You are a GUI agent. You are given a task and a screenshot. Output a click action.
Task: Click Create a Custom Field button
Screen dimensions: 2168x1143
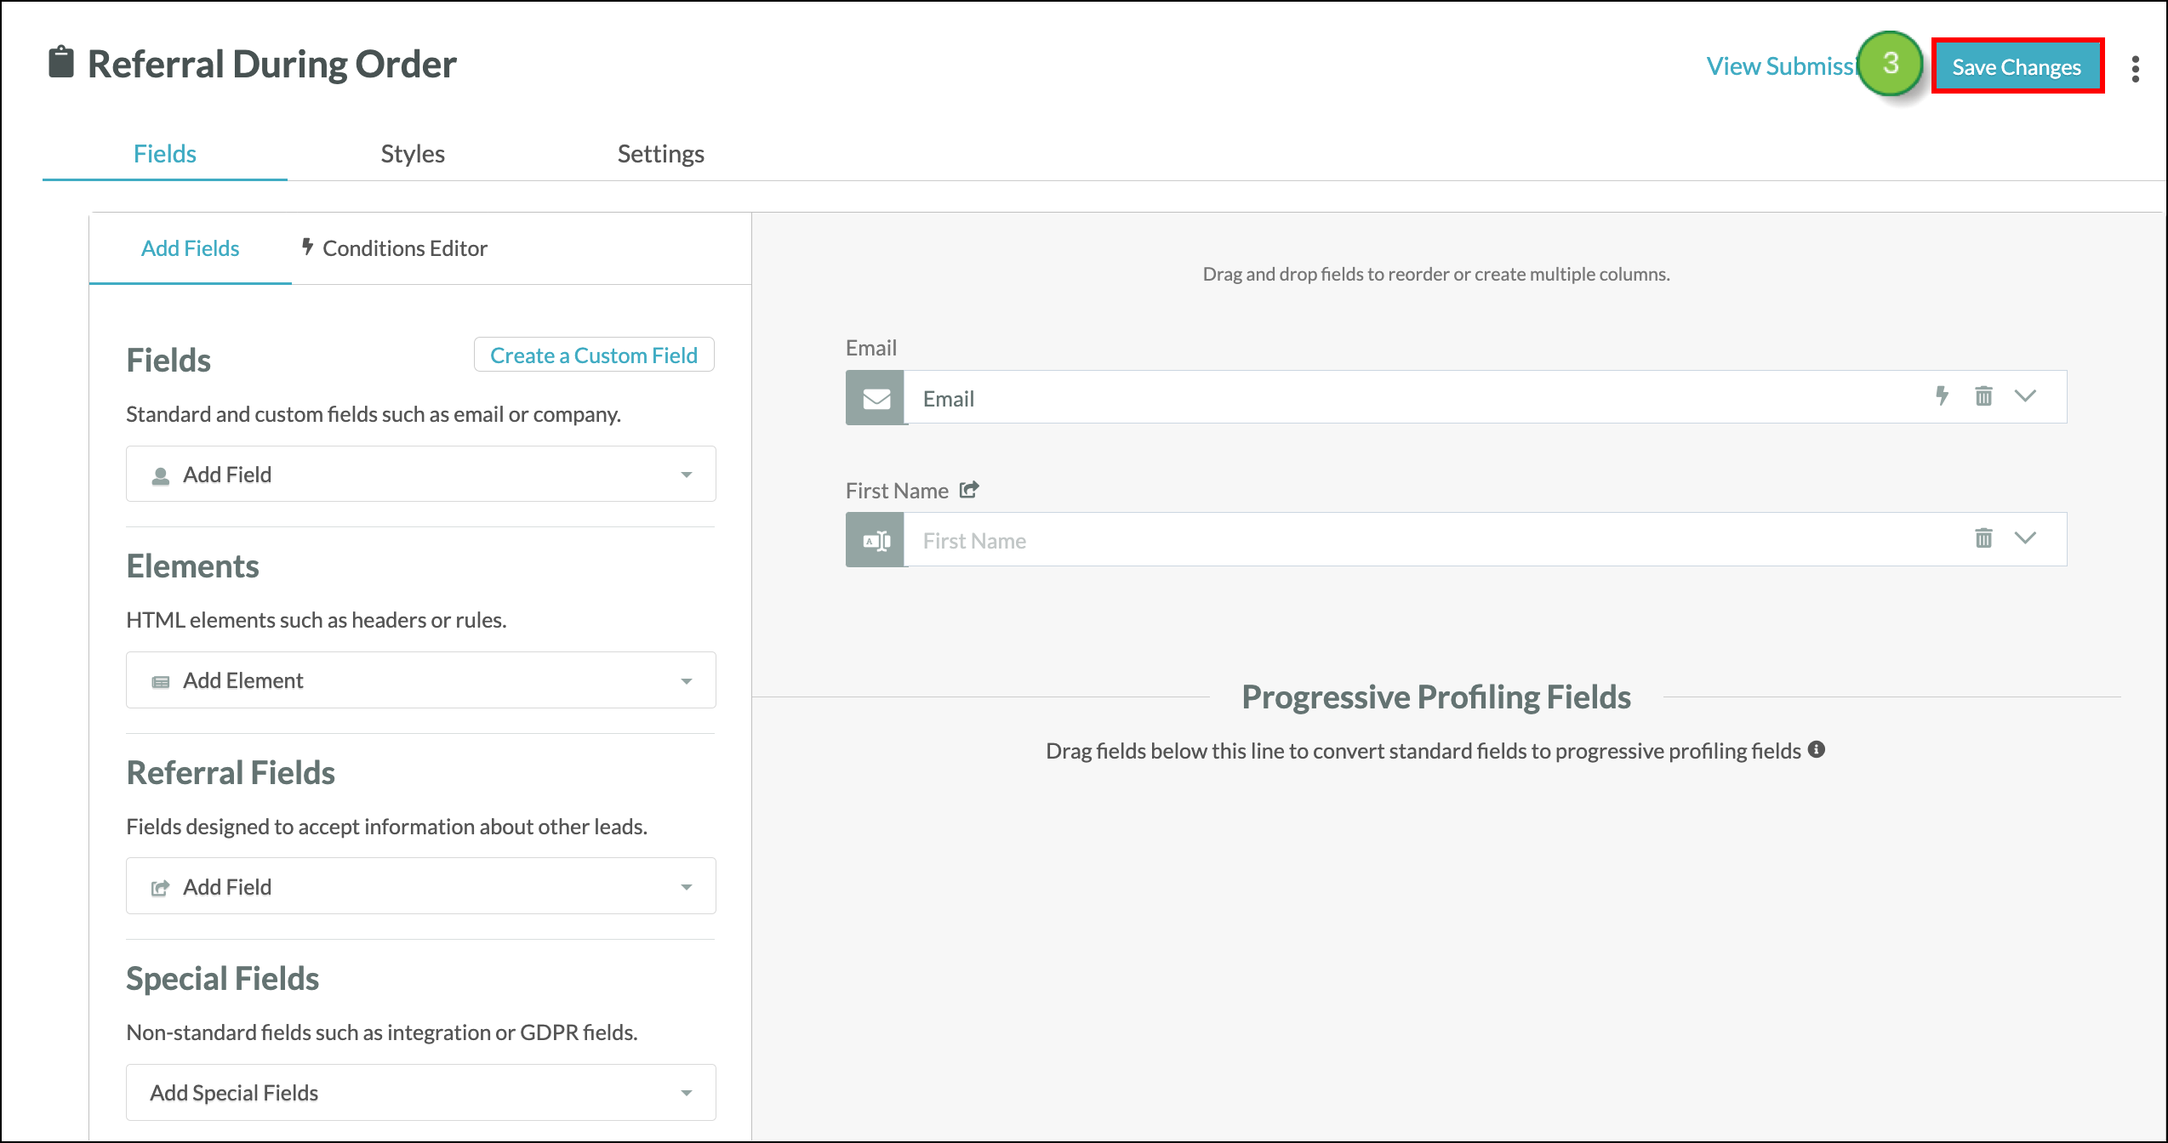[594, 355]
